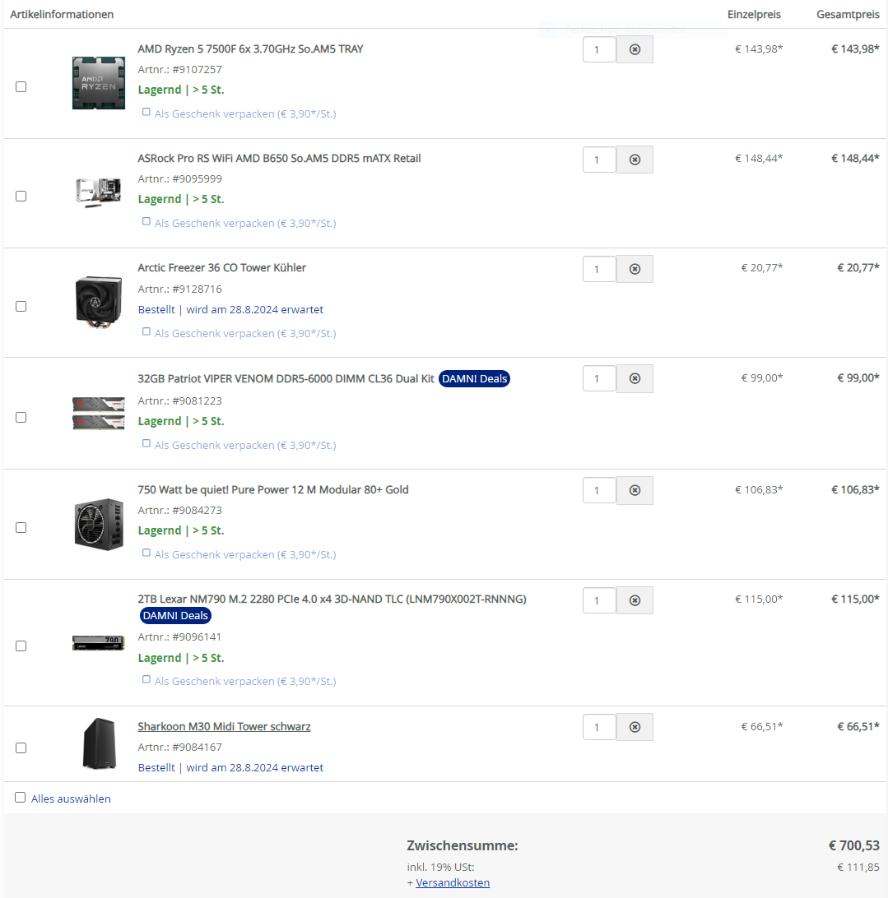Click the Arctic Freezer delivery date text
888x898 pixels.
[230, 310]
